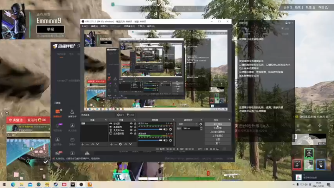Open Steam from the taskbar

[x=56, y=184]
